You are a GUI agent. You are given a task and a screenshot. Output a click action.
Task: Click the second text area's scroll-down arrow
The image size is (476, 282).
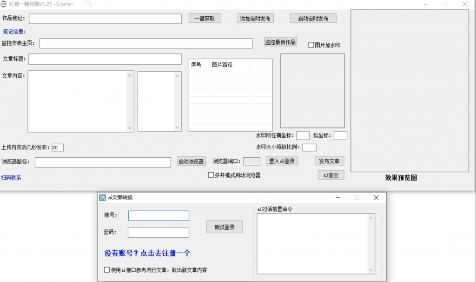(x=177, y=128)
